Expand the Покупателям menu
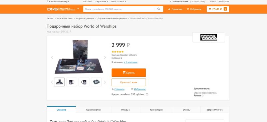The image size is (267, 122). click(101, 2)
